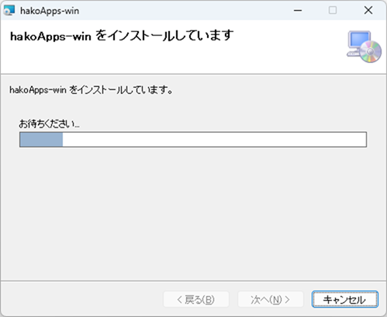Screen dimensions: 387x317
Task: Close the hakoApps-win installer window
Action: (368, 10)
